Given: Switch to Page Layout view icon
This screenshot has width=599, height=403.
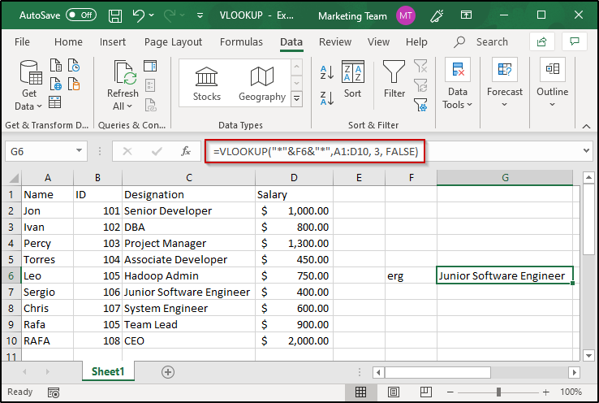Looking at the screenshot, I should coord(393,392).
